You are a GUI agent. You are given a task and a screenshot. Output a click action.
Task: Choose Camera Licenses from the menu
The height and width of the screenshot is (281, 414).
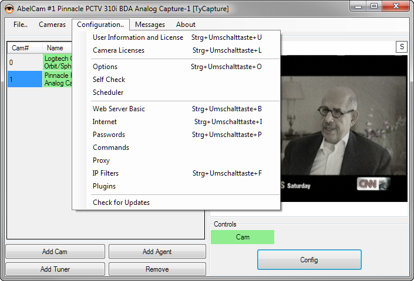coord(119,50)
